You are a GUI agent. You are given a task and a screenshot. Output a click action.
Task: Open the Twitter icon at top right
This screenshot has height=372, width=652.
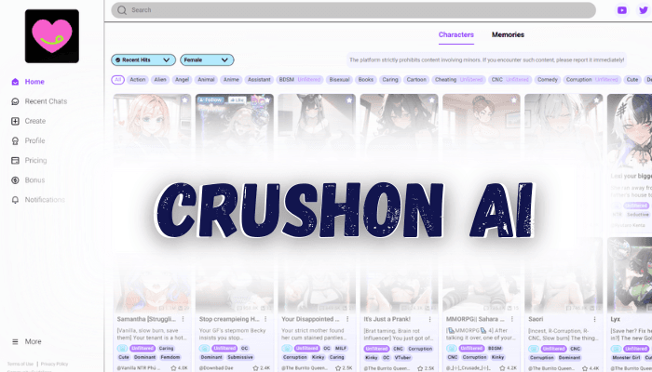point(644,10)
